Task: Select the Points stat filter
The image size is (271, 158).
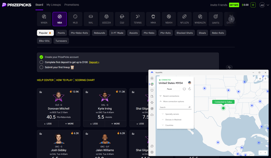Action: tap(61, 33)
